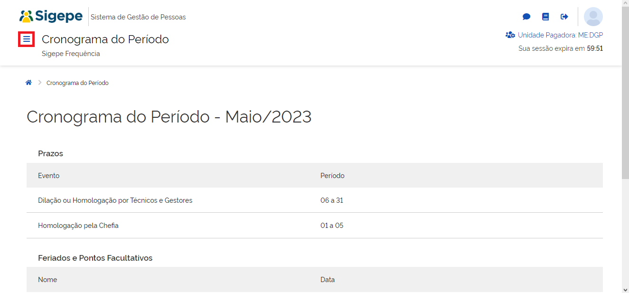Select the Dilação ou Homologação por Técnicos row
This screenshot has height=293, width=629.
[x=115, y=200]
